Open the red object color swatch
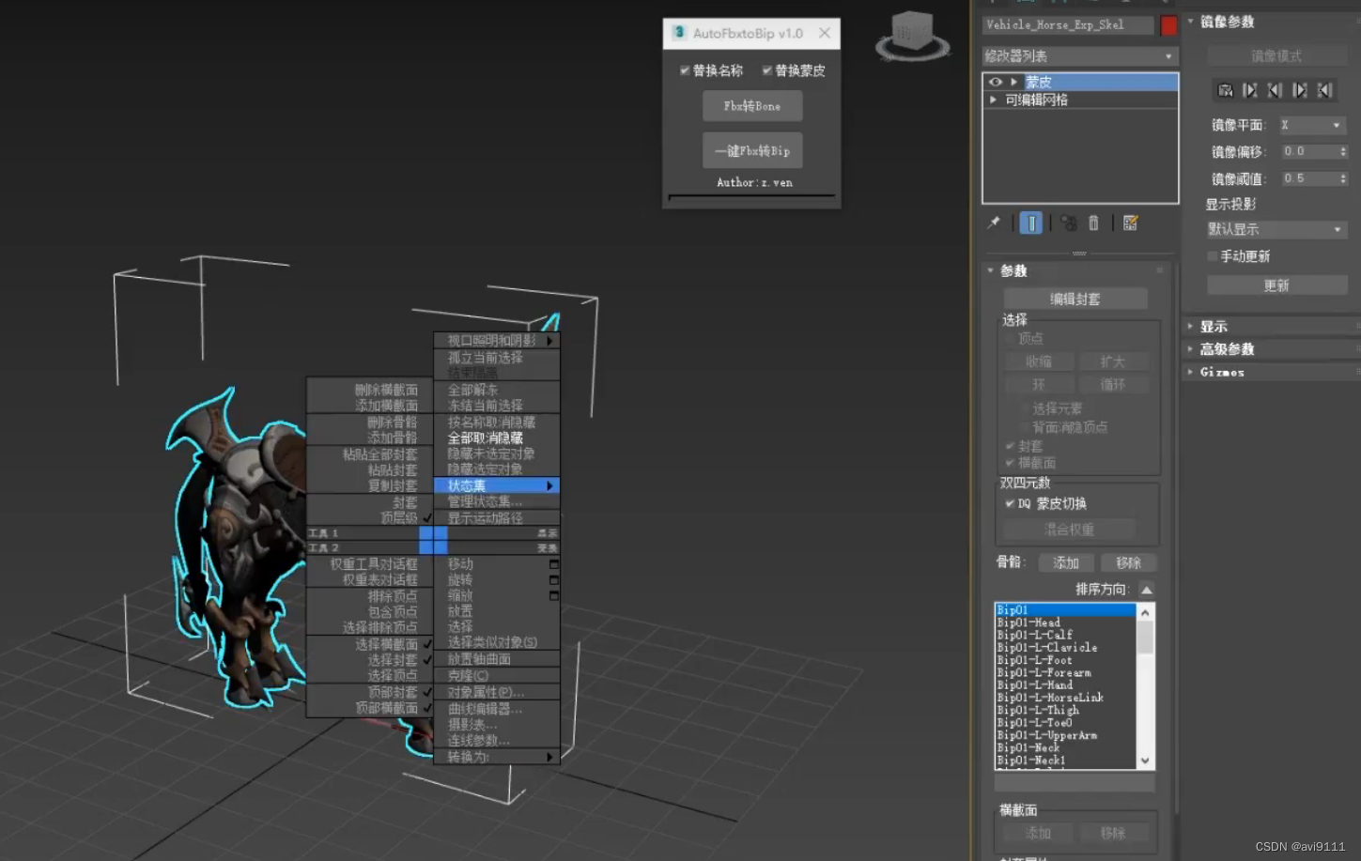 point(1168,25)
